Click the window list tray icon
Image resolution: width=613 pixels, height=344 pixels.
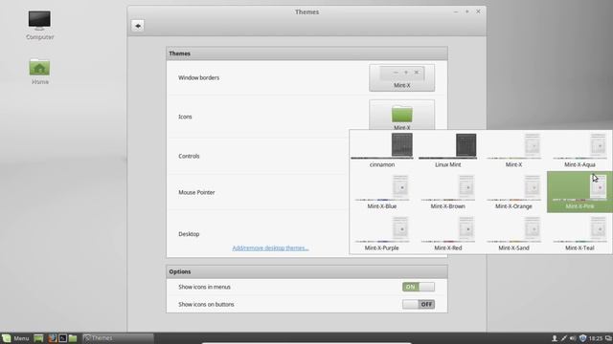click(x=608, y=338)
